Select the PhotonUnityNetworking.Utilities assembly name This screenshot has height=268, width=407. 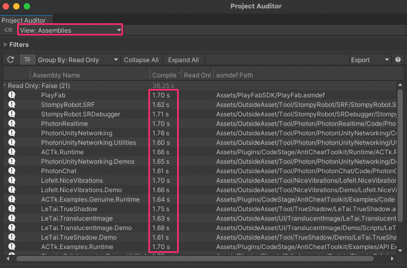point(89,143)
